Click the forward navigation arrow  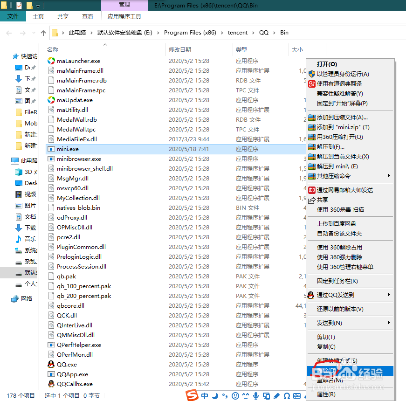pyautogui.click(x=23, y=33)
